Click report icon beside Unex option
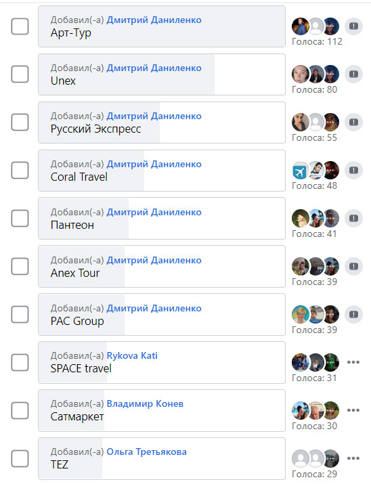 tap(353, 74)
